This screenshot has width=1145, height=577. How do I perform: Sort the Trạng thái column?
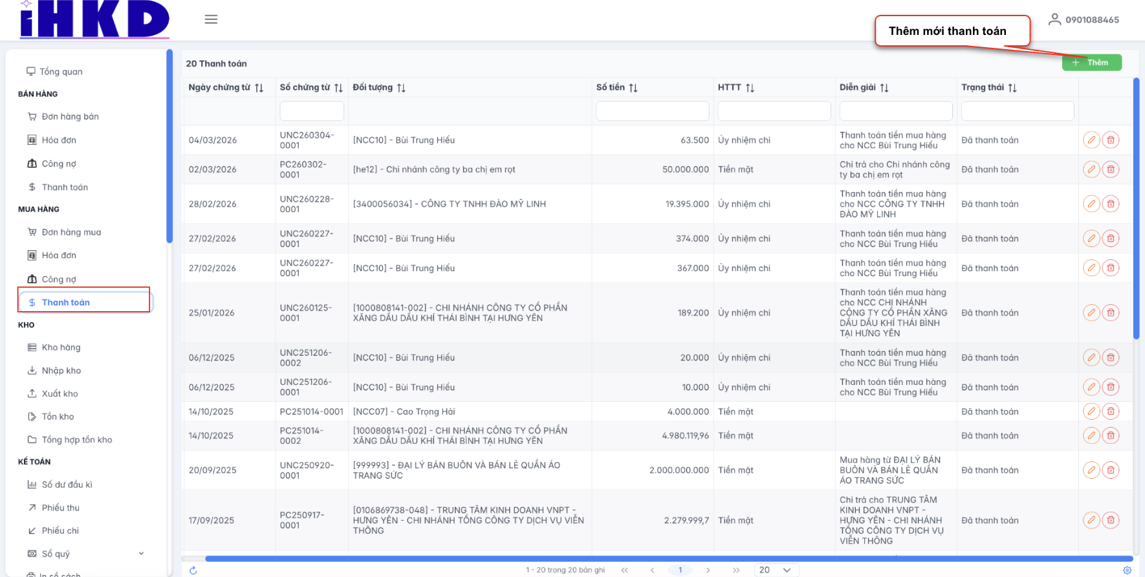click(x=1012, y=88)
